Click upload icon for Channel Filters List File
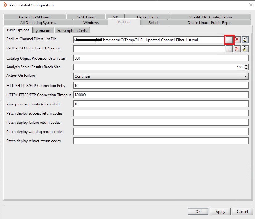The image size is (255, 219). 245,40
